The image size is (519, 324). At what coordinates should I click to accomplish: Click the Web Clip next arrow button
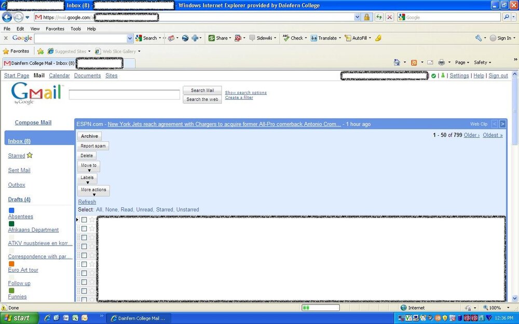502,124
